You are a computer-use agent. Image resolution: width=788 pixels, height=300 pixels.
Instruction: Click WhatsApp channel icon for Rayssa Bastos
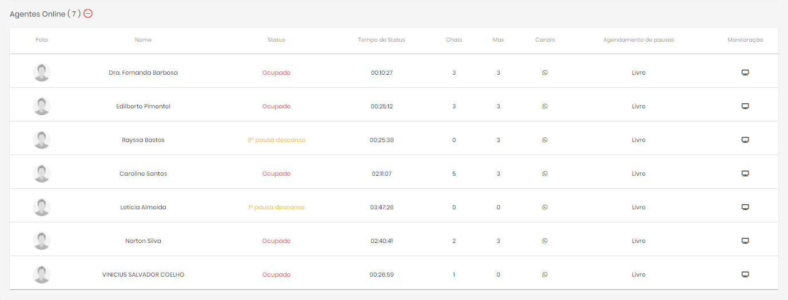545,140
